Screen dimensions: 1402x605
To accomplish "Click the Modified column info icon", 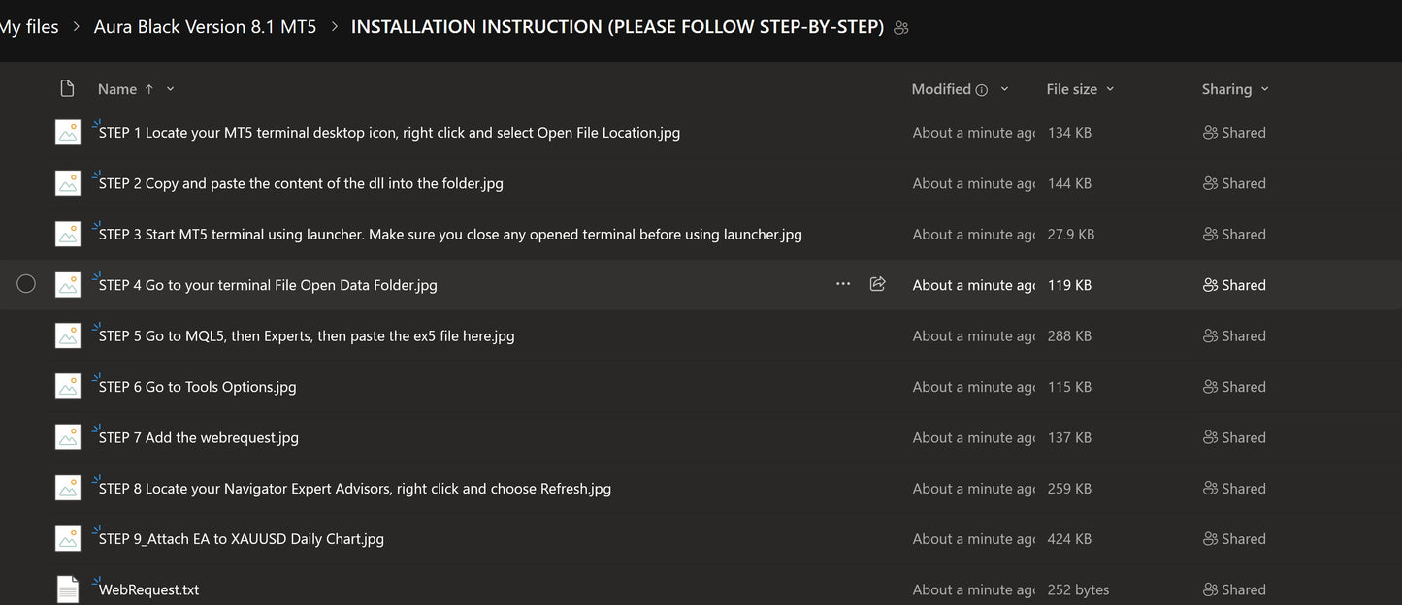I will coord(982,90).
